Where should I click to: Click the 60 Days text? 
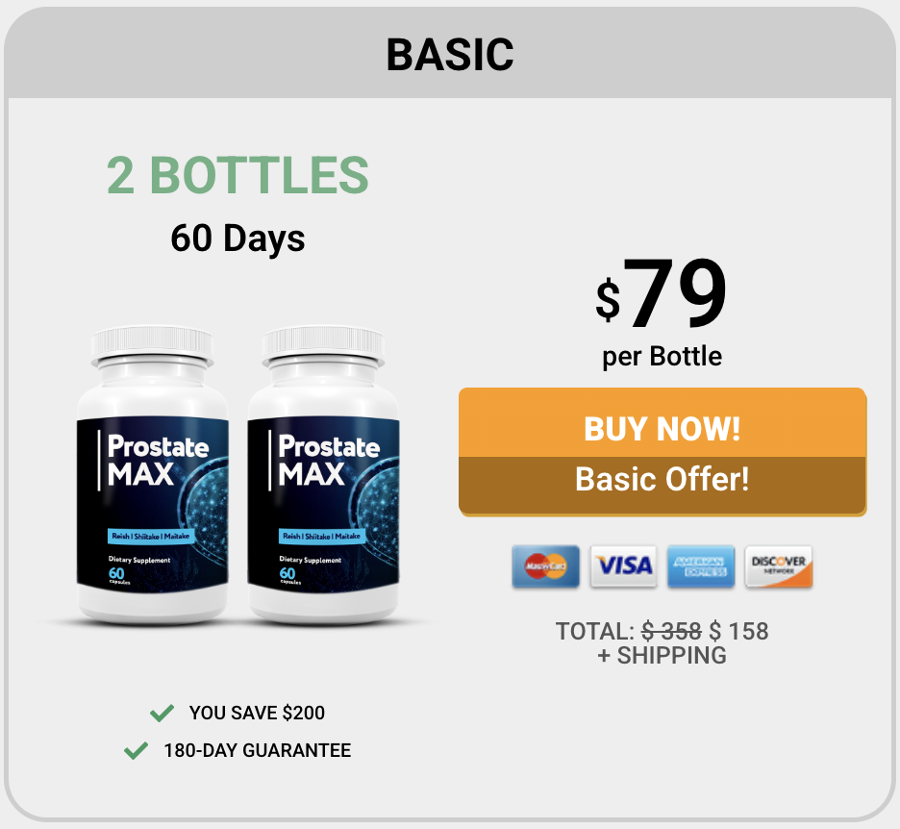click(237, 239)
